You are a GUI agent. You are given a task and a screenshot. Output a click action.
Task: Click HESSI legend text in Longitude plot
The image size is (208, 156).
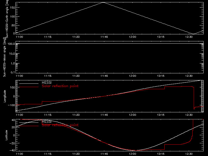coord(47,82)
